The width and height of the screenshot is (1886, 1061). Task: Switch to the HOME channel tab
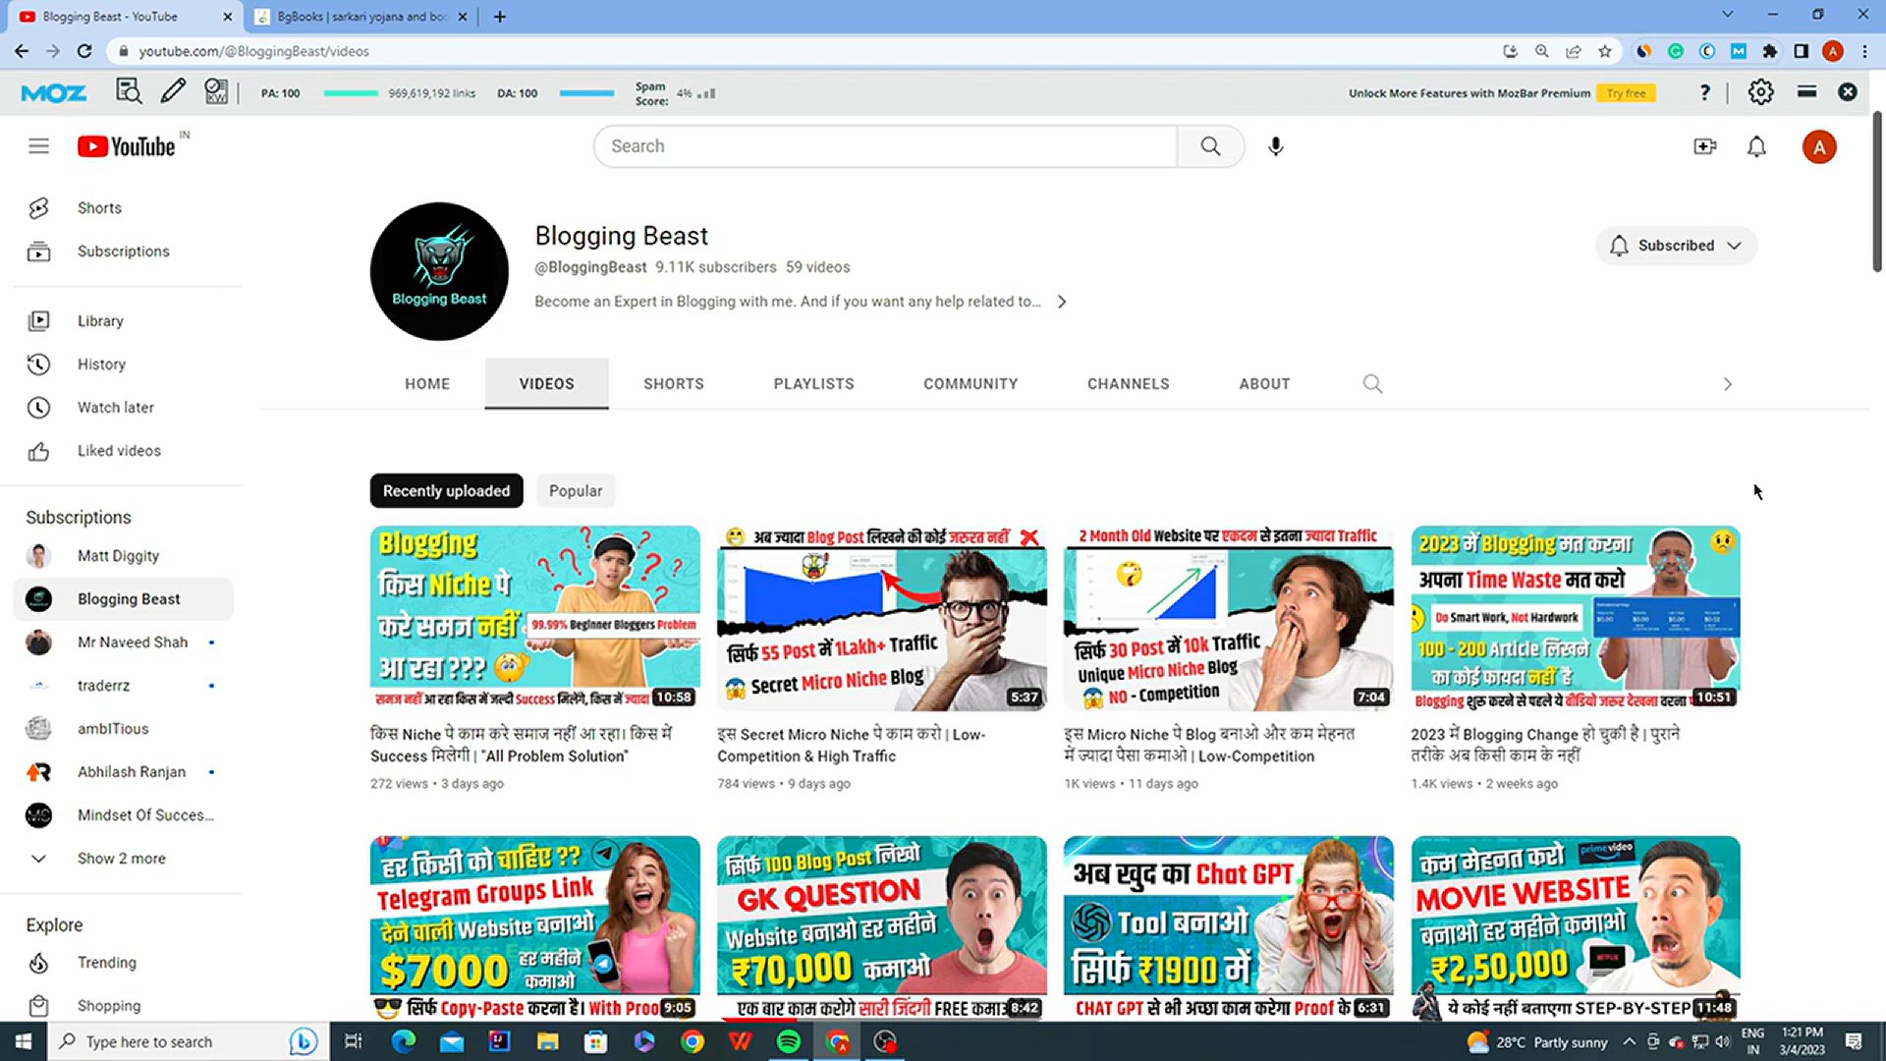427,384
